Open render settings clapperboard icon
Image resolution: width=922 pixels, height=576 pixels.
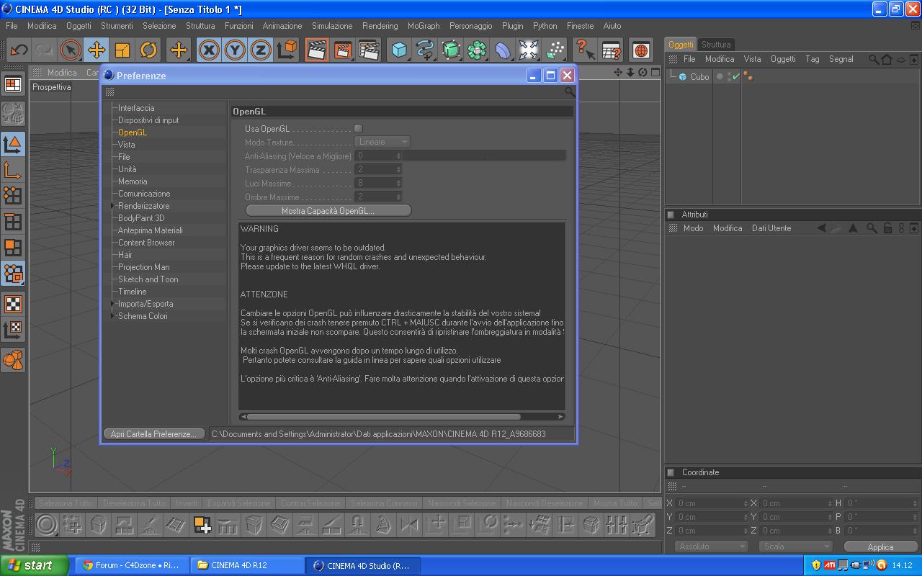[x=369, y=50]
